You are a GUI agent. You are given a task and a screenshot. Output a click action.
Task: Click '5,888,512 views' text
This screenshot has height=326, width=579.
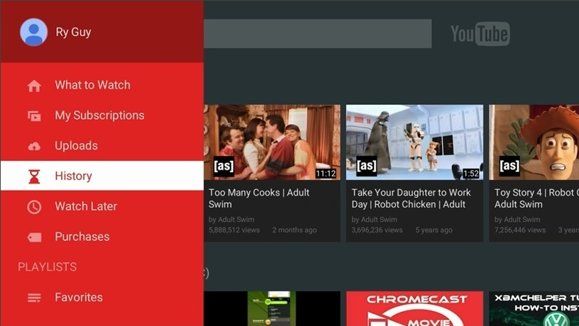(234, 230)
